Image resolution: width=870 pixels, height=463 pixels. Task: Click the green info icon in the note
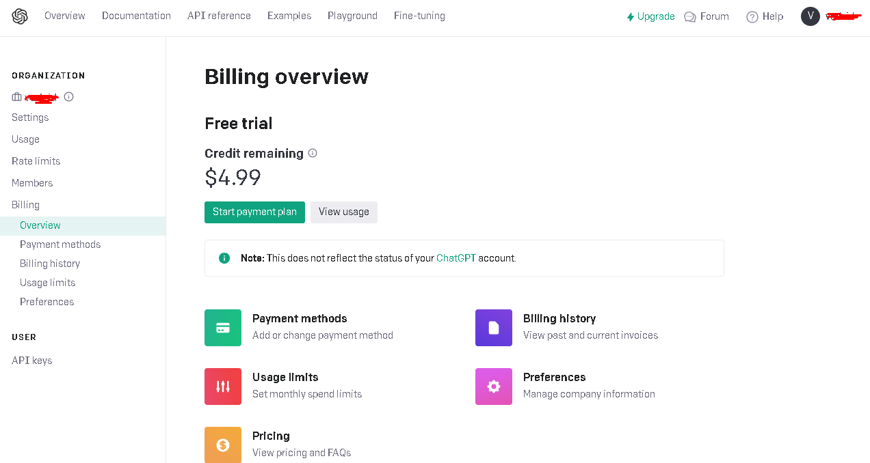pos(224,258)
